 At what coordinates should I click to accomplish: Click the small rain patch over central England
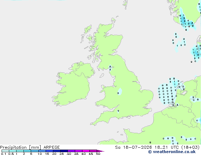(120, 91)
